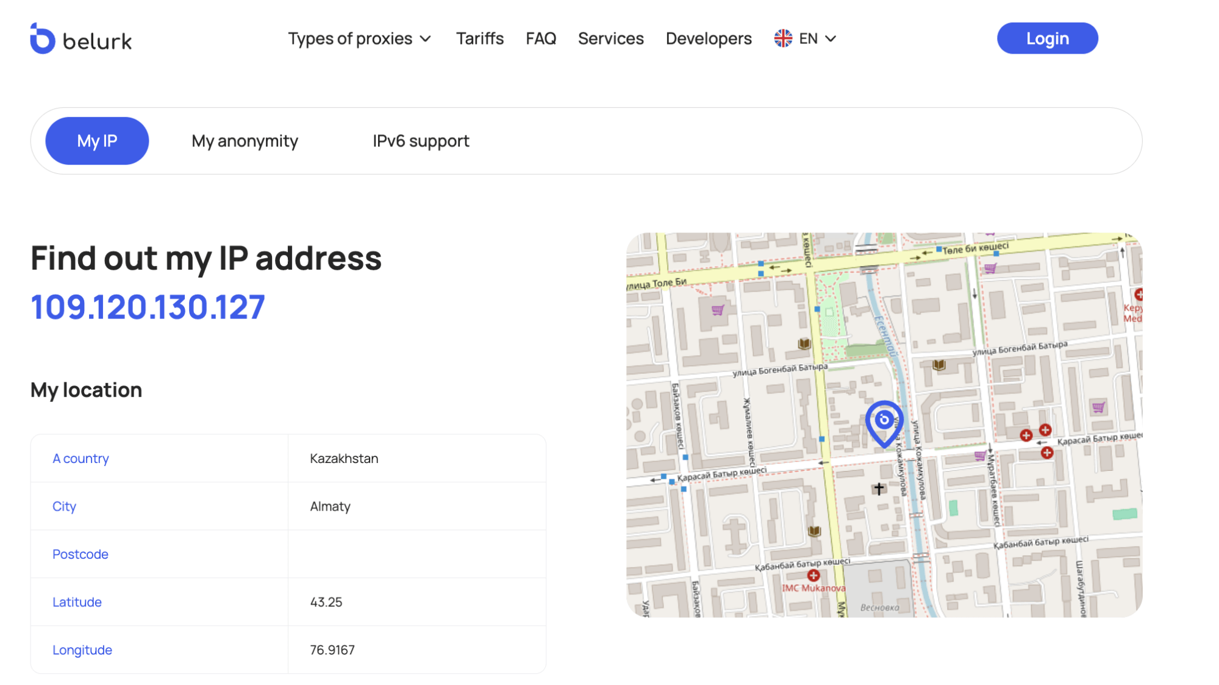Expand the Types of proxies dropdown
The height and width of the screenshot is (685, 1219).
(360, 38)
